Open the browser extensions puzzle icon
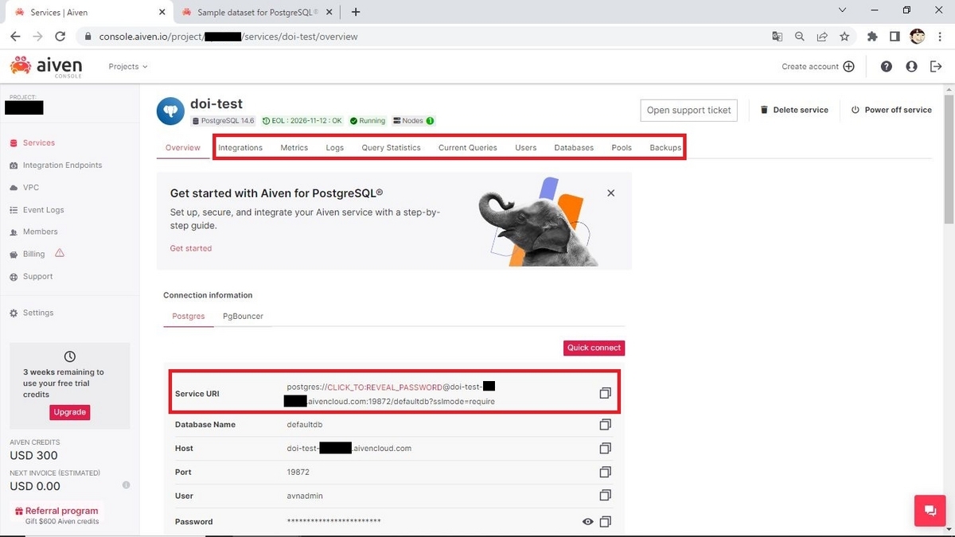This screenshot has width=955, height=537. click(x=872, y=37)
